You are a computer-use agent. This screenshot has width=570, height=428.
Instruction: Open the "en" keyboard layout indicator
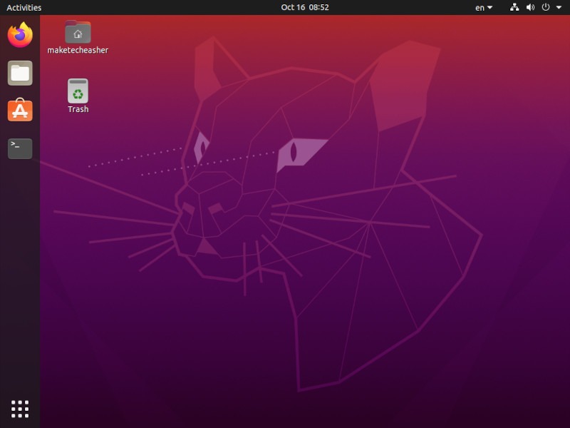[480, 8]
